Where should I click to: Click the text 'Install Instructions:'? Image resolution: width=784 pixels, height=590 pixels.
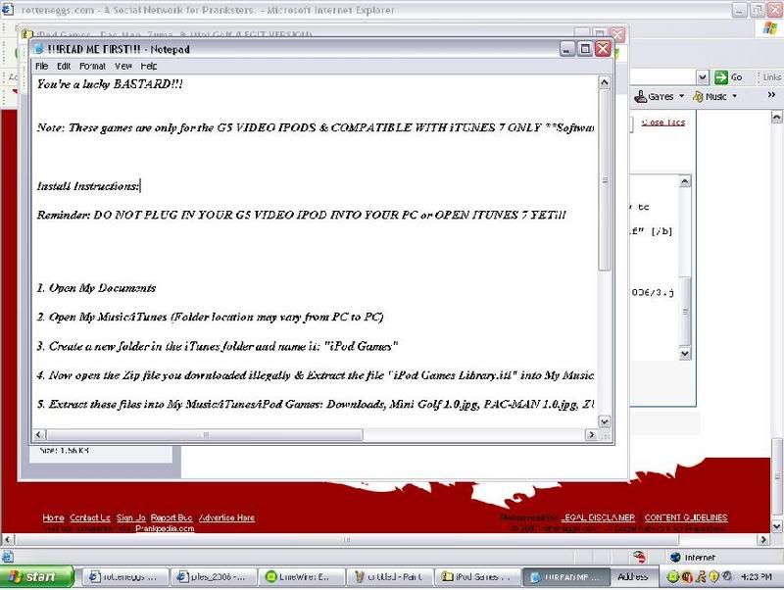[x=88, y=186]
